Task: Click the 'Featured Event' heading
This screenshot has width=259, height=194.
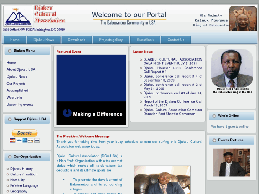Action: pos(69,52)
